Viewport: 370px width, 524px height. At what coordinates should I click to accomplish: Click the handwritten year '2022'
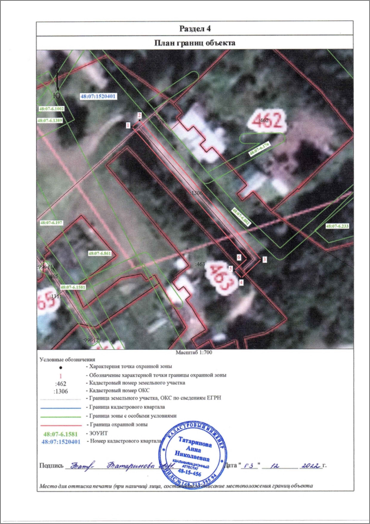[310, 465]
